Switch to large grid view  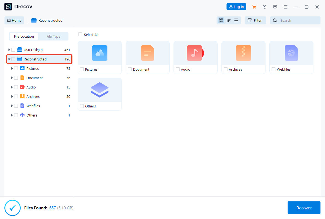tap(221, 20)
